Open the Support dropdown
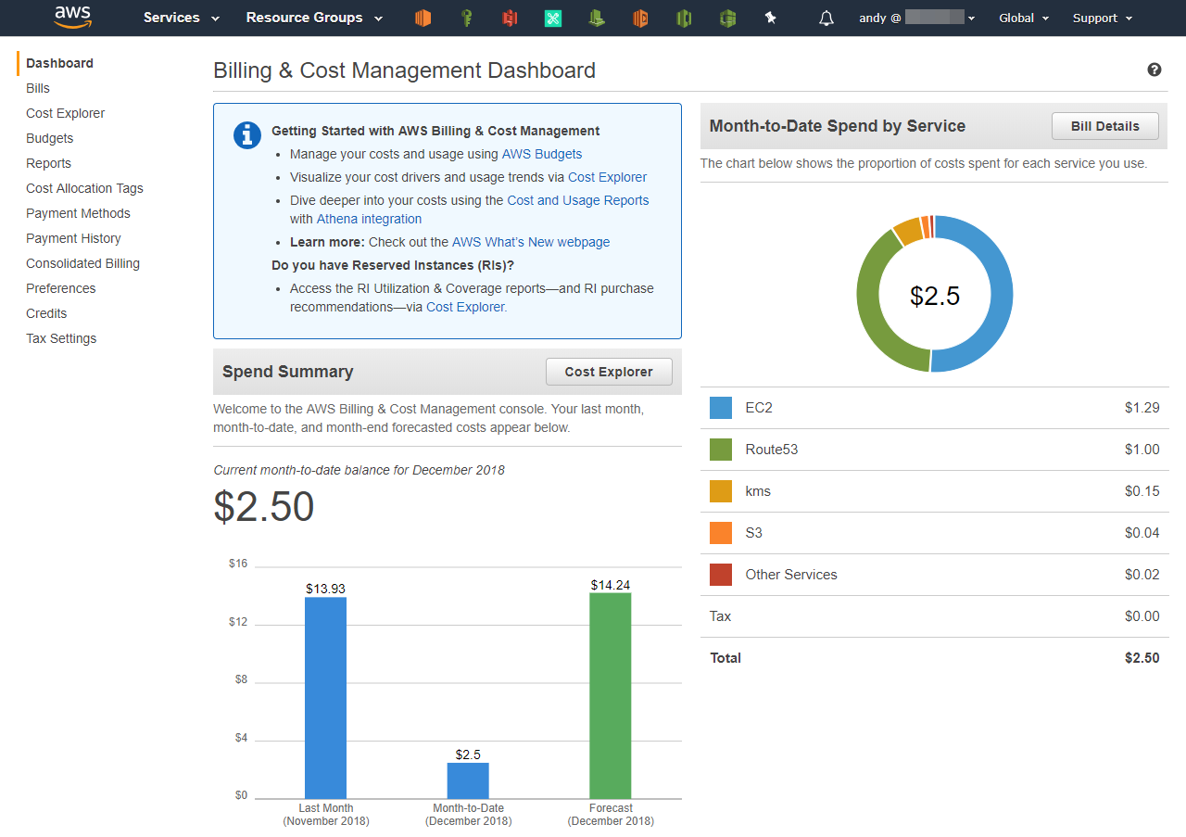 click(1103, 18)
